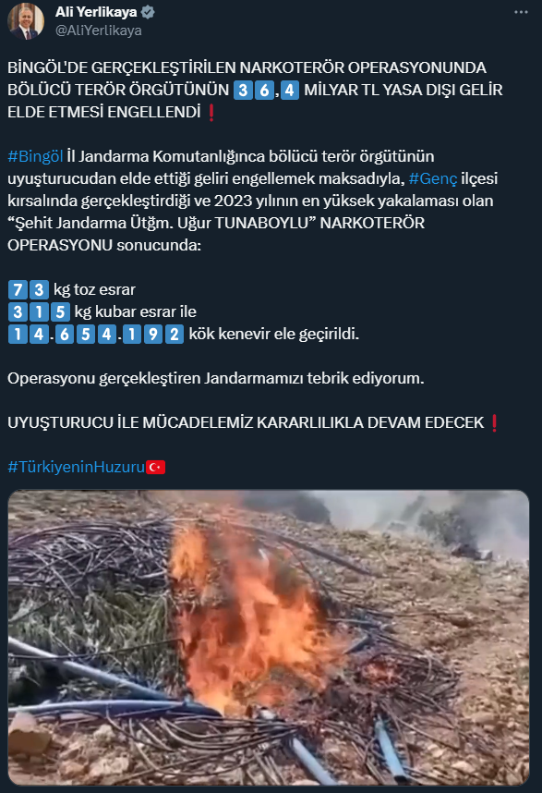Click the keycap 7 emoji before kg toz esrar
Screen dimensions: 542x793
[18, 290]
